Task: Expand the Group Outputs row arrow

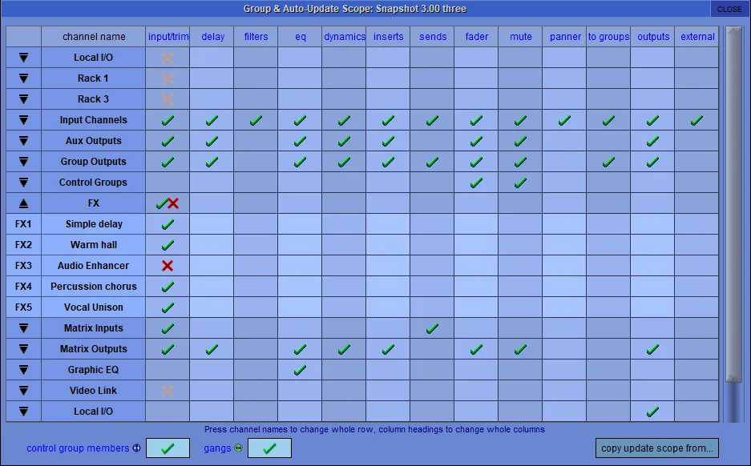Action: click(x=23, y=161)
